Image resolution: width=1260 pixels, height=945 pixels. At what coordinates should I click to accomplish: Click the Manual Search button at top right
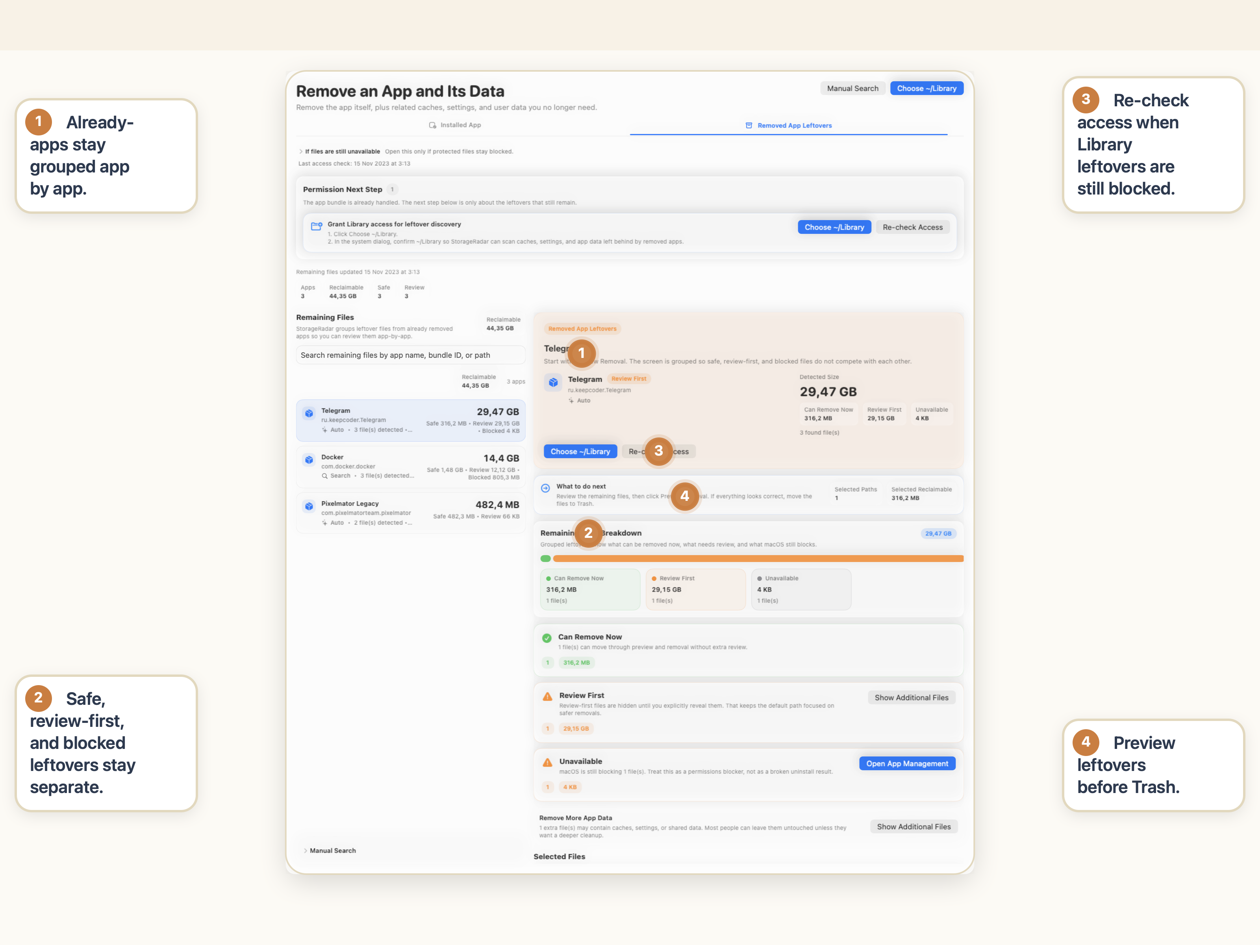coord(853,88)
